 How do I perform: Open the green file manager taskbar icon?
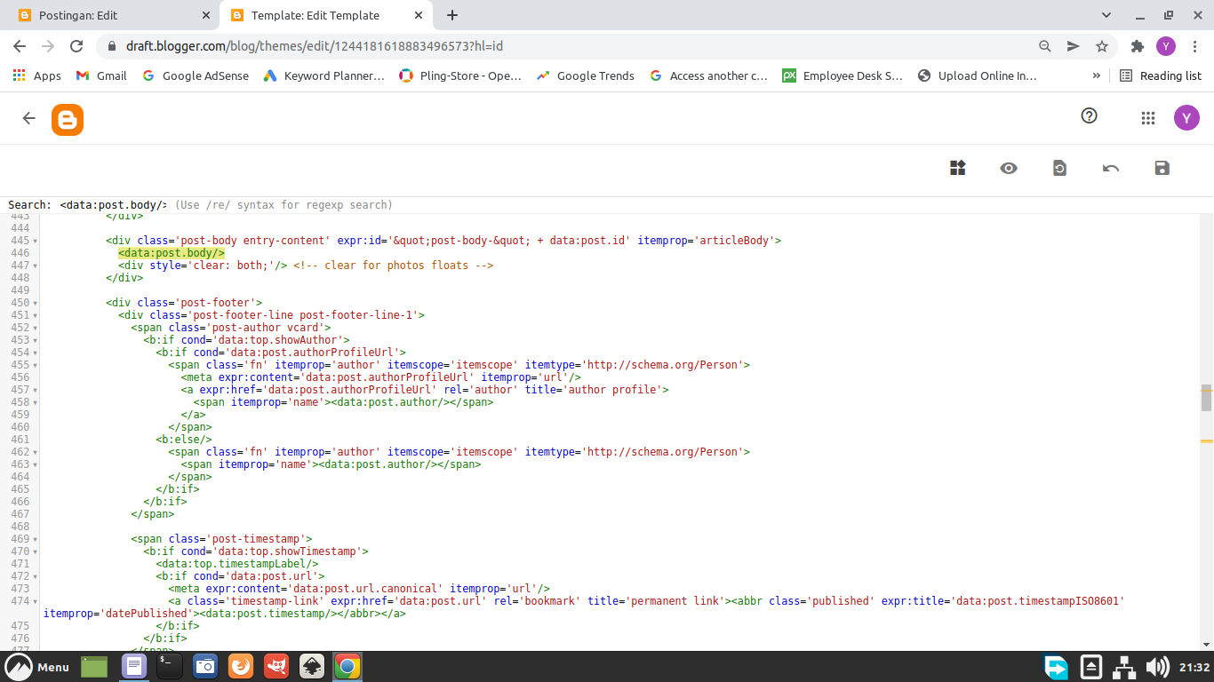pos(93,667)
